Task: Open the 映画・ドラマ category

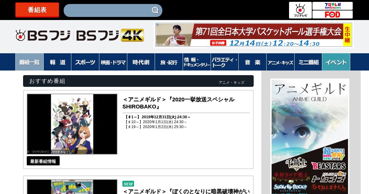Action: [113, 62]
